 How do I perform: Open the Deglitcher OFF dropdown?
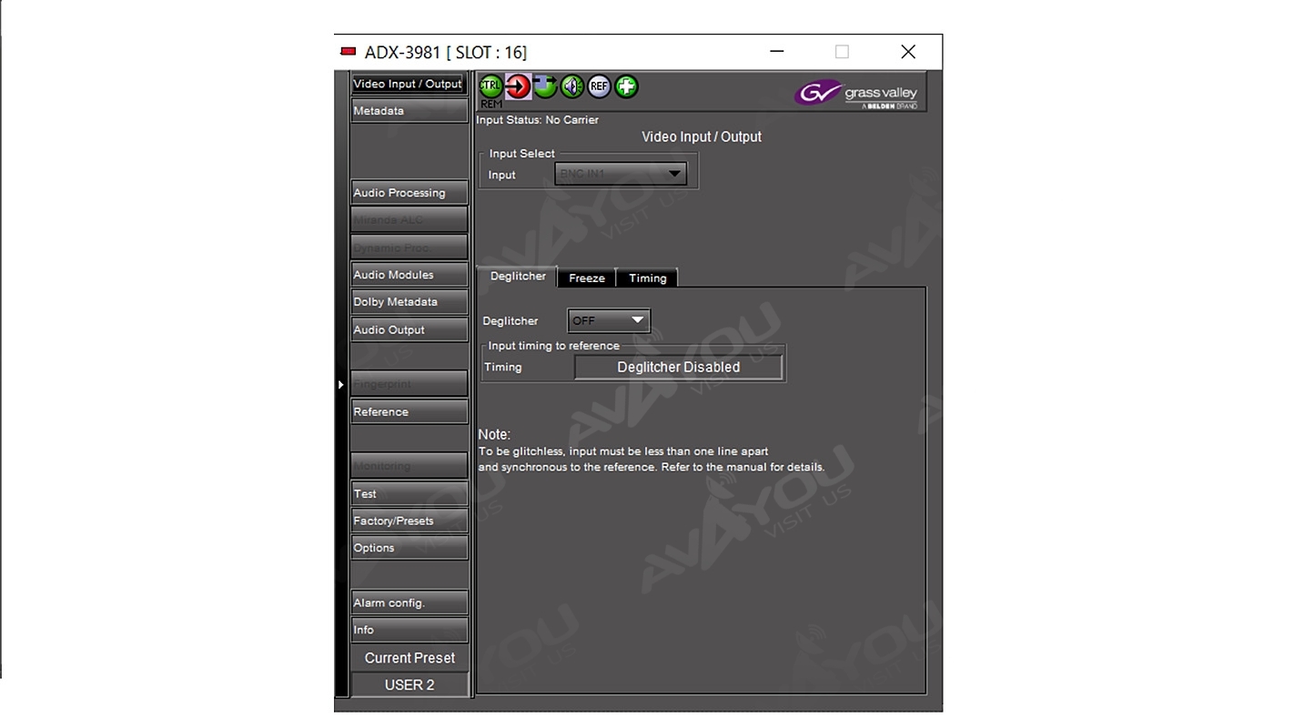609,320
